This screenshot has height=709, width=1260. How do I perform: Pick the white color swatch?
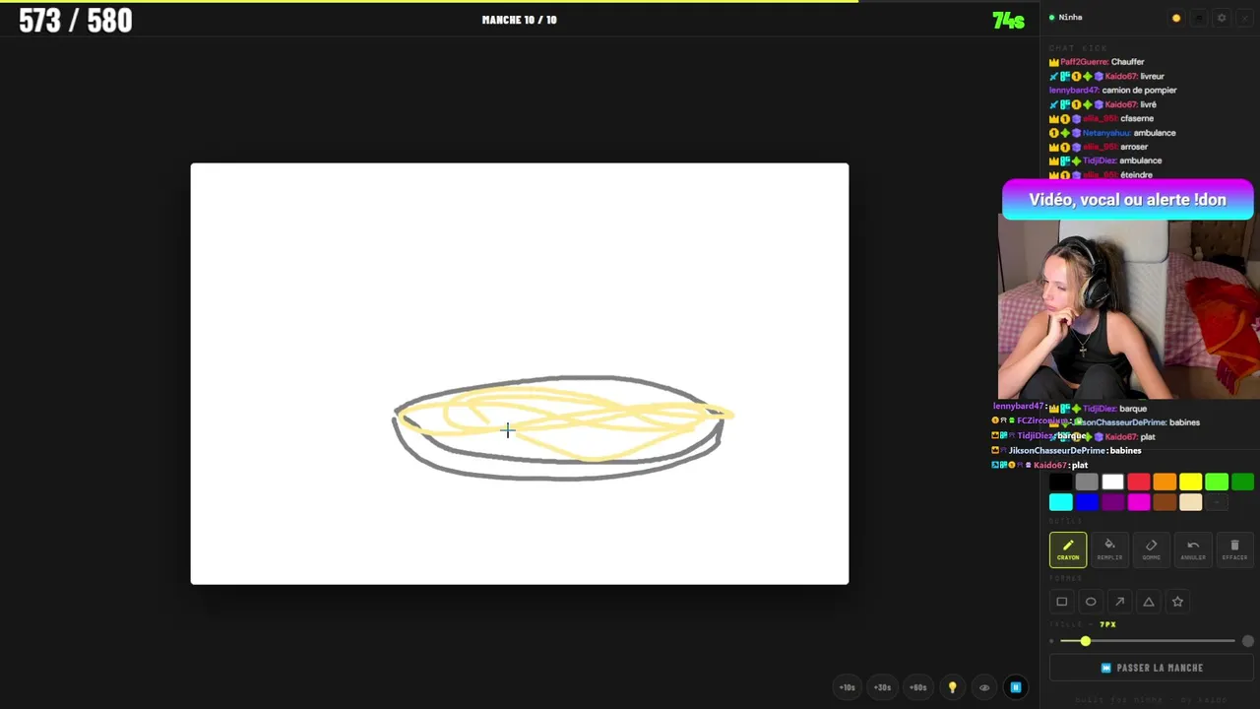tap(1112, 482)
